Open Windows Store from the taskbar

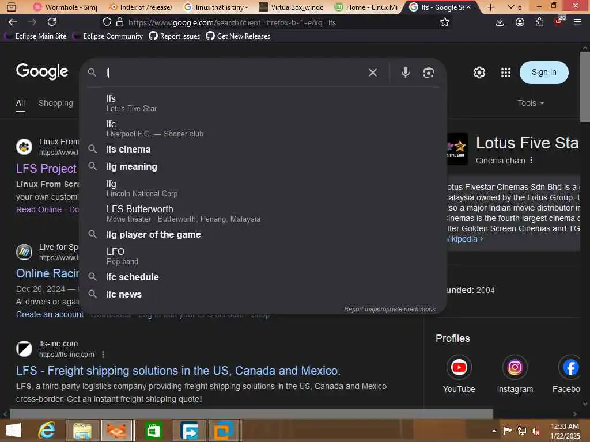[153, 430]
